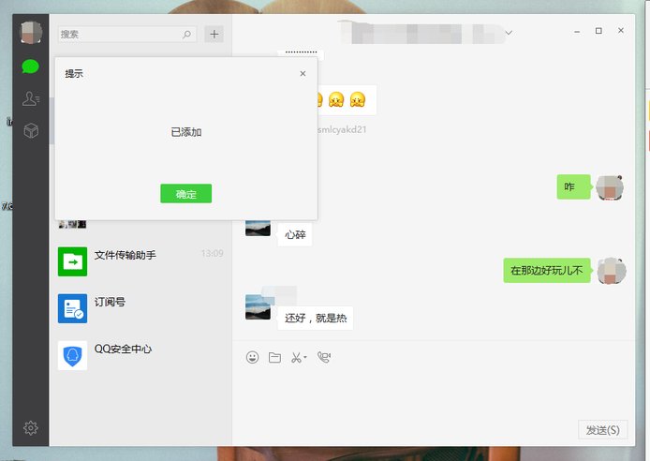Click the search magnifier icon
Image resolution: width=650 pixels, height=461 pixels.
click(x=187, y=34)
